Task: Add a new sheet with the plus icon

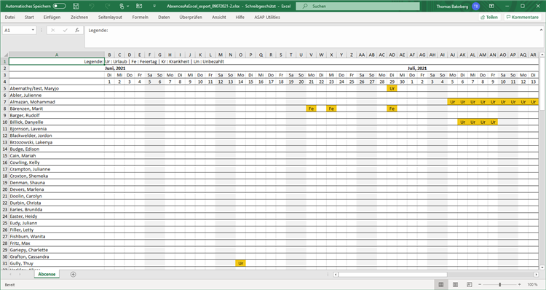Action: (73, 274)
